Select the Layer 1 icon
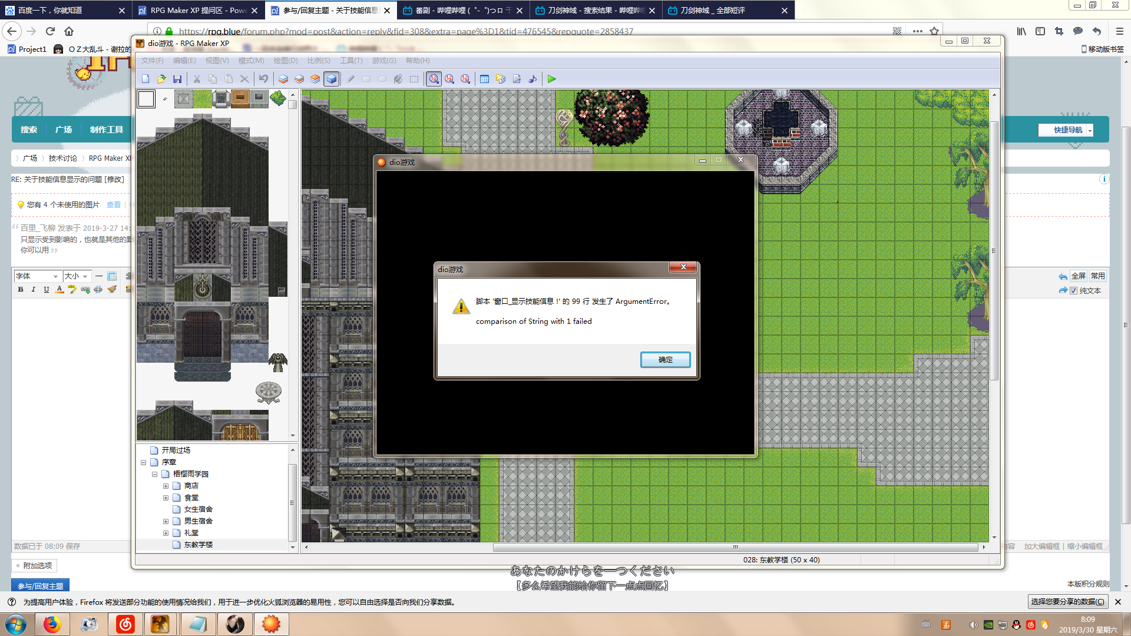Image resolution: width=1131 pixels, height=636 pixels. coord(283,79)
